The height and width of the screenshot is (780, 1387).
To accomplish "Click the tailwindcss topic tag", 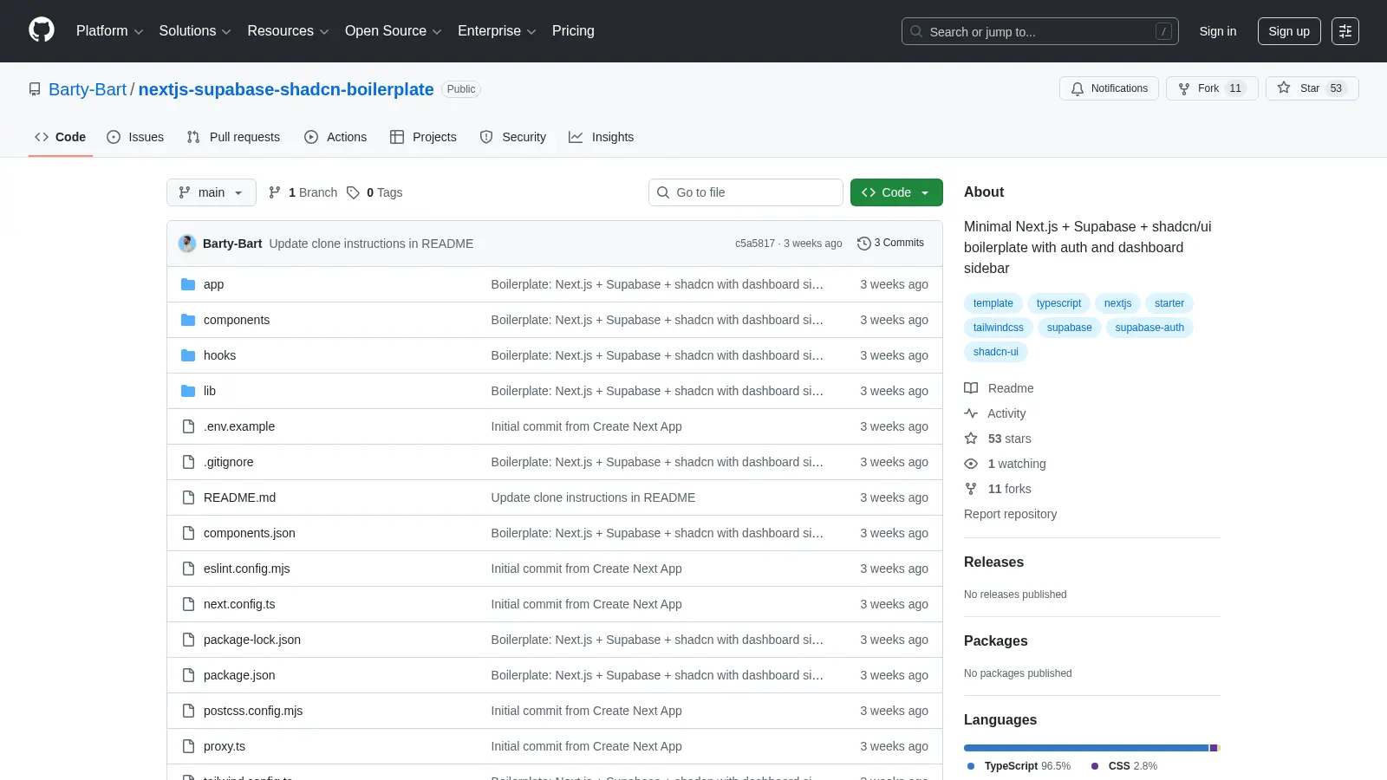I will pyautogui.click(x=999, y=328).
